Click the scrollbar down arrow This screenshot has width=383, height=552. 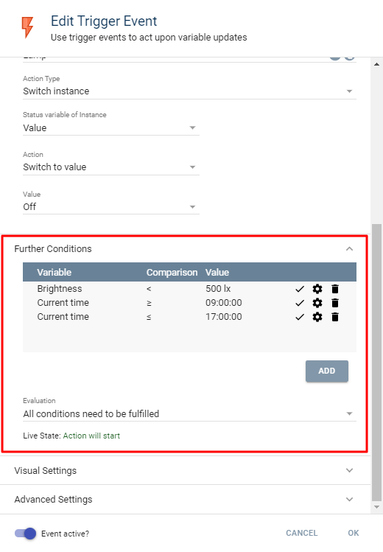pos(376,507)
